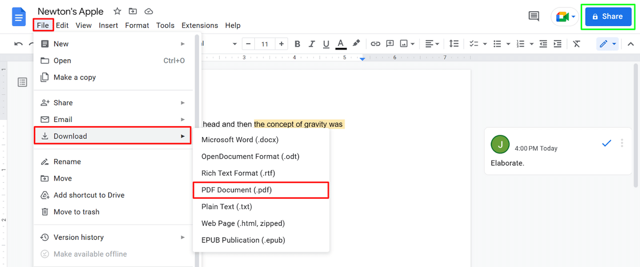Expand the Version history submenu
640x267 pixels.
tap(182, 237)
